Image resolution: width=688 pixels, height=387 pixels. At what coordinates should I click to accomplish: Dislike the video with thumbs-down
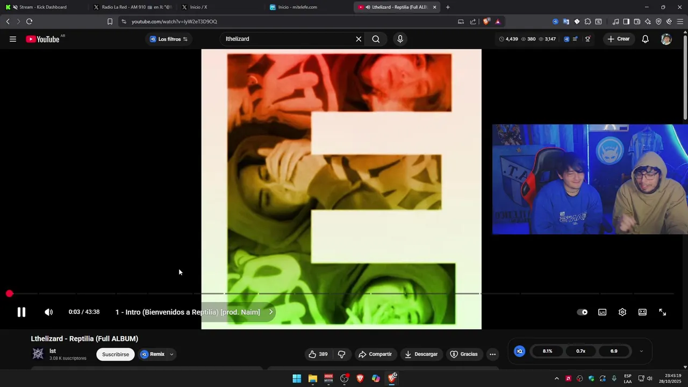341,354
